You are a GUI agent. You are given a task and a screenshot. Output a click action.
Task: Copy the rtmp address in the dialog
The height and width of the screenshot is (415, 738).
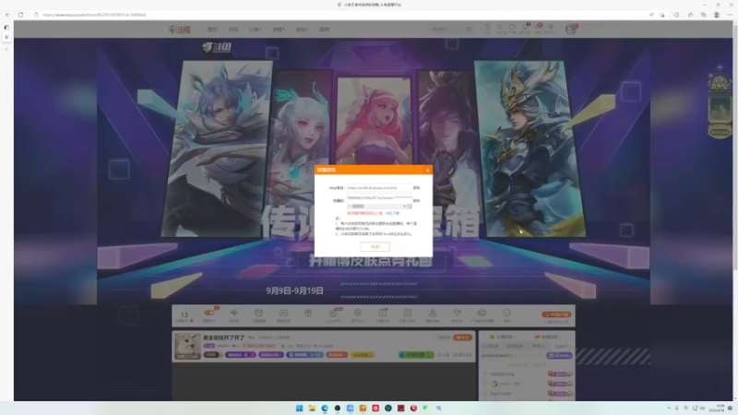pos(417,188)
